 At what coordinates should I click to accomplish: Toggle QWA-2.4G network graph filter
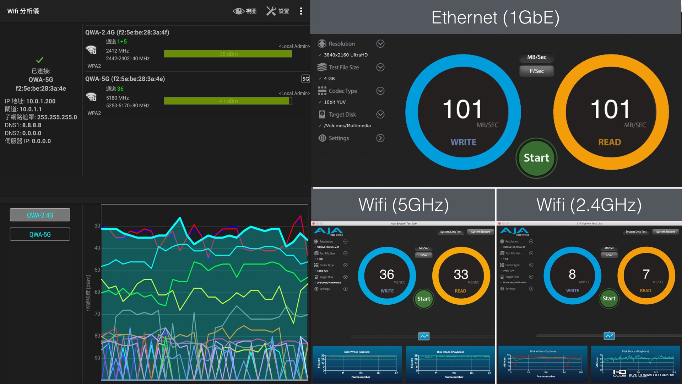point(40,215)
